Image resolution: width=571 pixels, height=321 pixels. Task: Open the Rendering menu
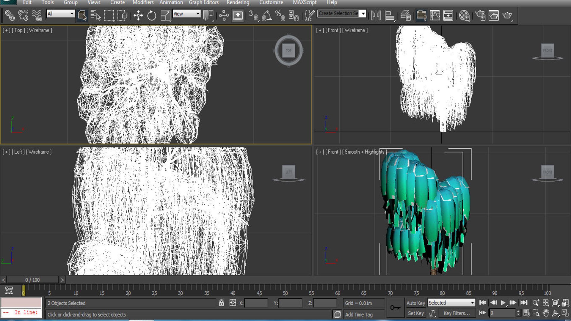[x=238, y=2]
